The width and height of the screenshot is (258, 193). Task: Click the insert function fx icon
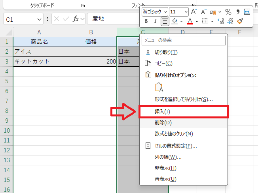pos(76,19)
